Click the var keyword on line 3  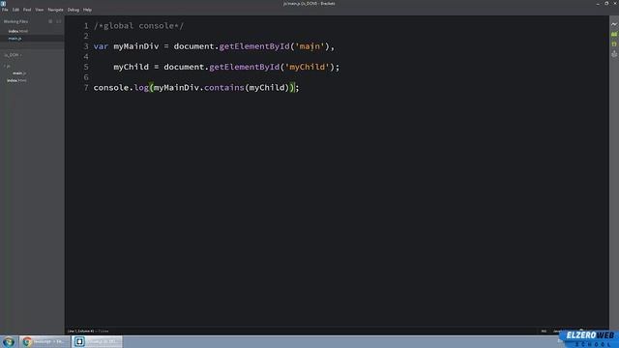pos(101,46)
